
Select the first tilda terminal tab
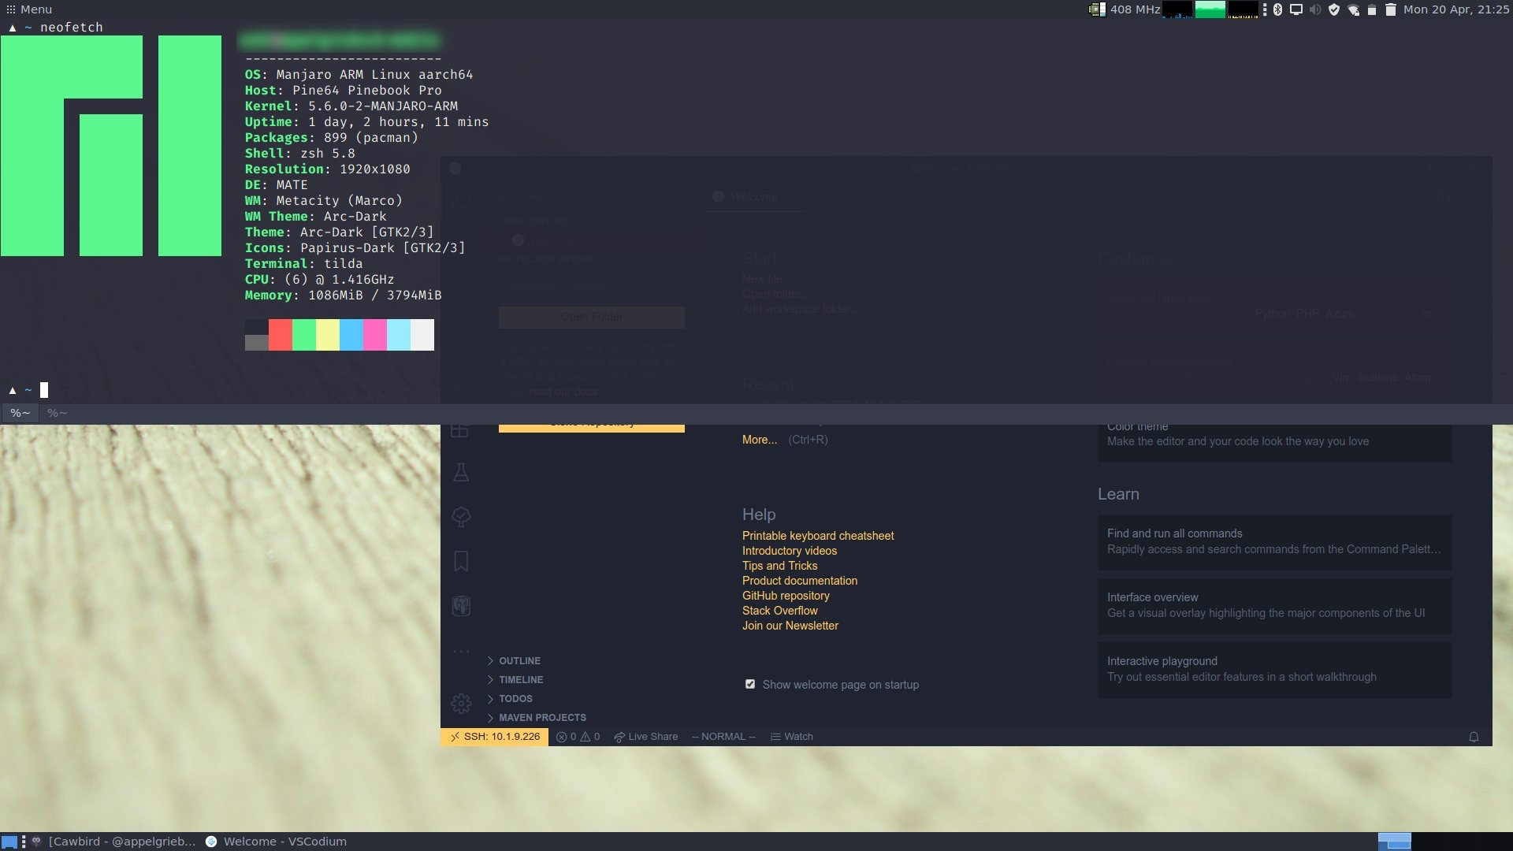coord(20,413)
